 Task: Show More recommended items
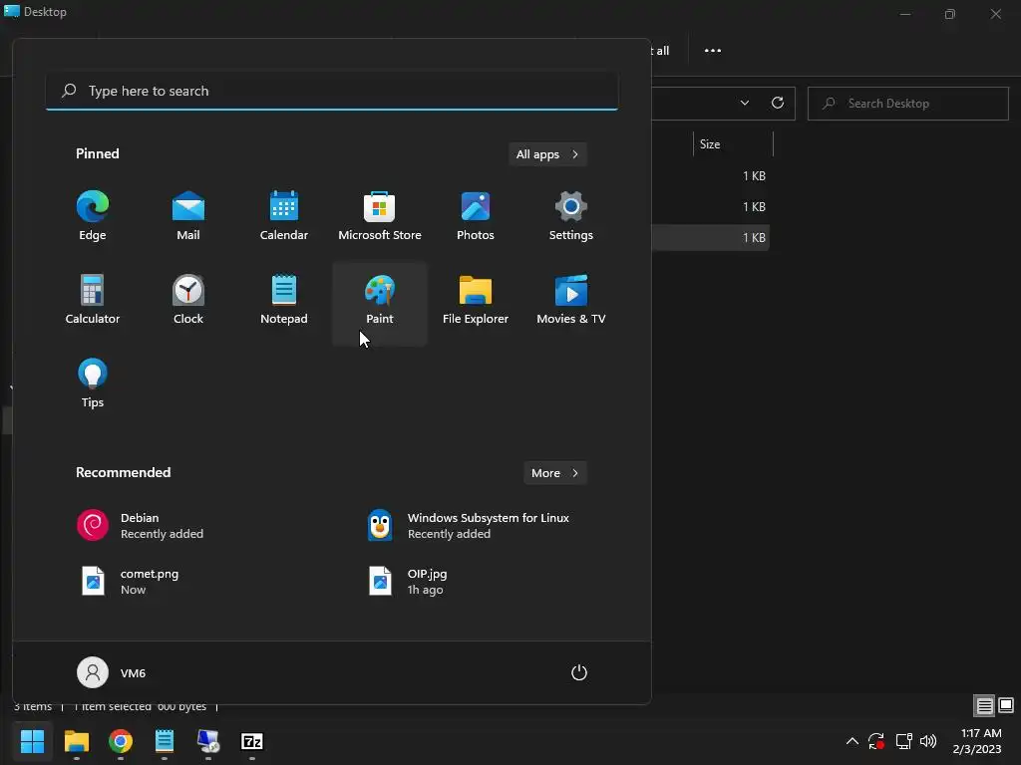(554, 473)
